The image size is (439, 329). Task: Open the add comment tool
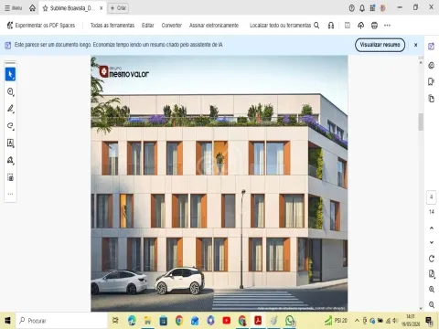point(10,91)
